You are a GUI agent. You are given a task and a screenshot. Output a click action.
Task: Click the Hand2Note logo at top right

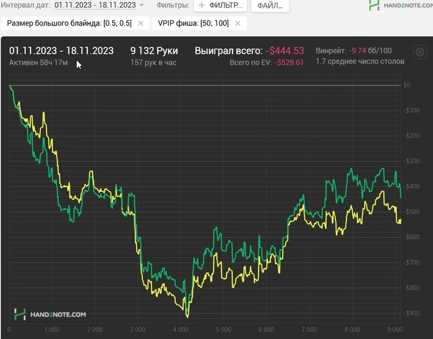click(401, 5)
